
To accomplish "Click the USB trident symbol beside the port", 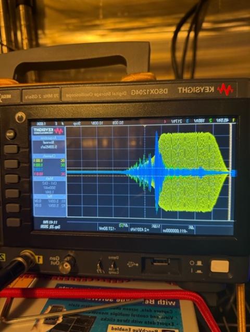I will pos(133,264).
